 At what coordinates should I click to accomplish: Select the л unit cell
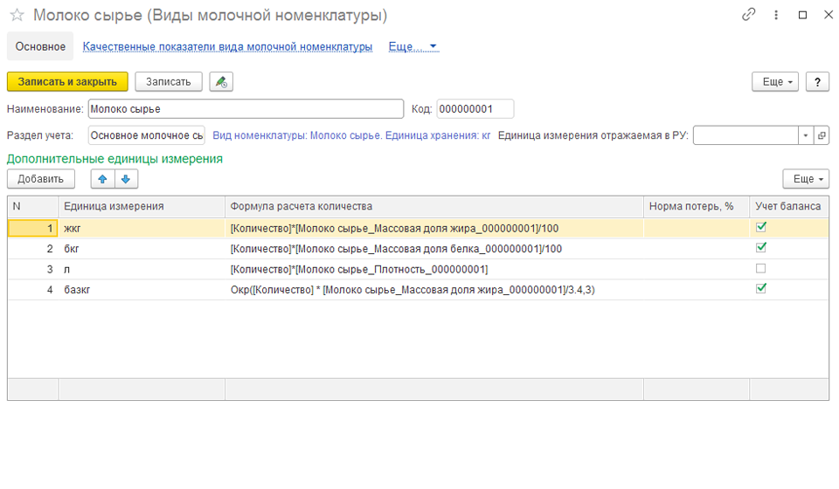pos(142,269)
